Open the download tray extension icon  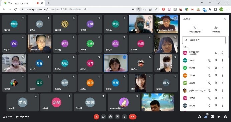[198, 9]
